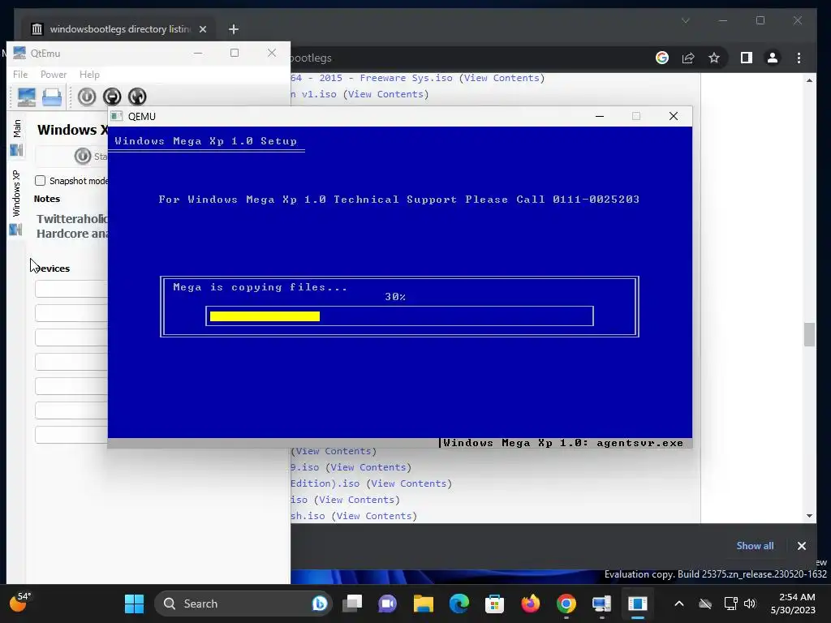Image resolution: width=831 pixels, height=623 pixels.
Task: Open a new Chrome tab
Action: coord(233,29)
